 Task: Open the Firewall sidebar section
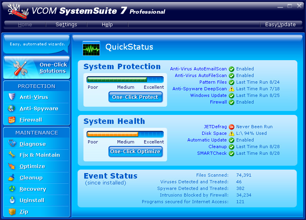click(36, 120)
